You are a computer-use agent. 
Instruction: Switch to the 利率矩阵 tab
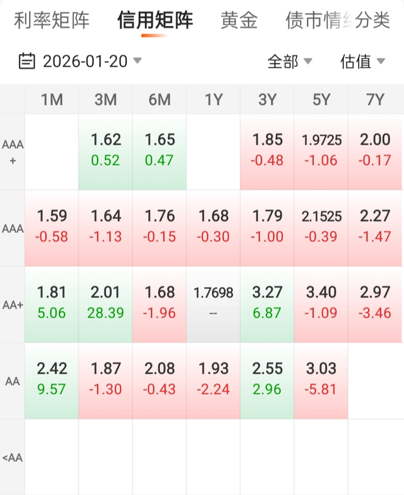(x=52, y=21)
